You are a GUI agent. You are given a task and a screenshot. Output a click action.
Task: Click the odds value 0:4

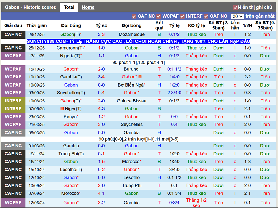pyautogui.click(x=174, y=125)
